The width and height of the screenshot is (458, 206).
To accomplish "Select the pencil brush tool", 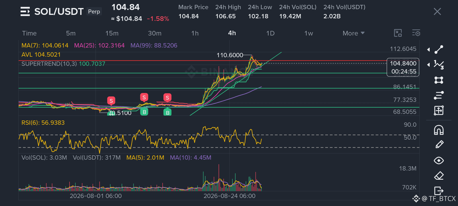I will coord(439,145).
